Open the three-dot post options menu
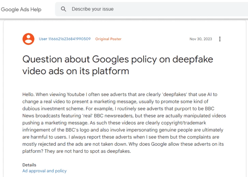 click(x=220, y=39)
